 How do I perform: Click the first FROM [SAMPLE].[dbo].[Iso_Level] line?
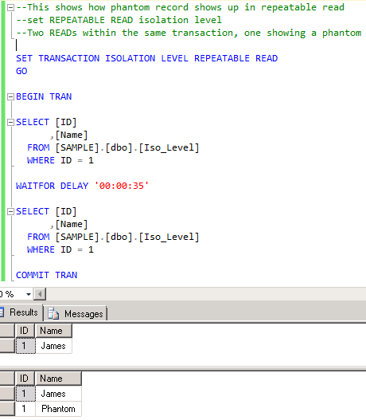[113, 148]
